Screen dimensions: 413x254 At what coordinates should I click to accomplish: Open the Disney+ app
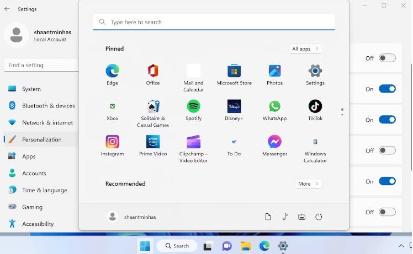pyautogui.click(x=234, y=110)
